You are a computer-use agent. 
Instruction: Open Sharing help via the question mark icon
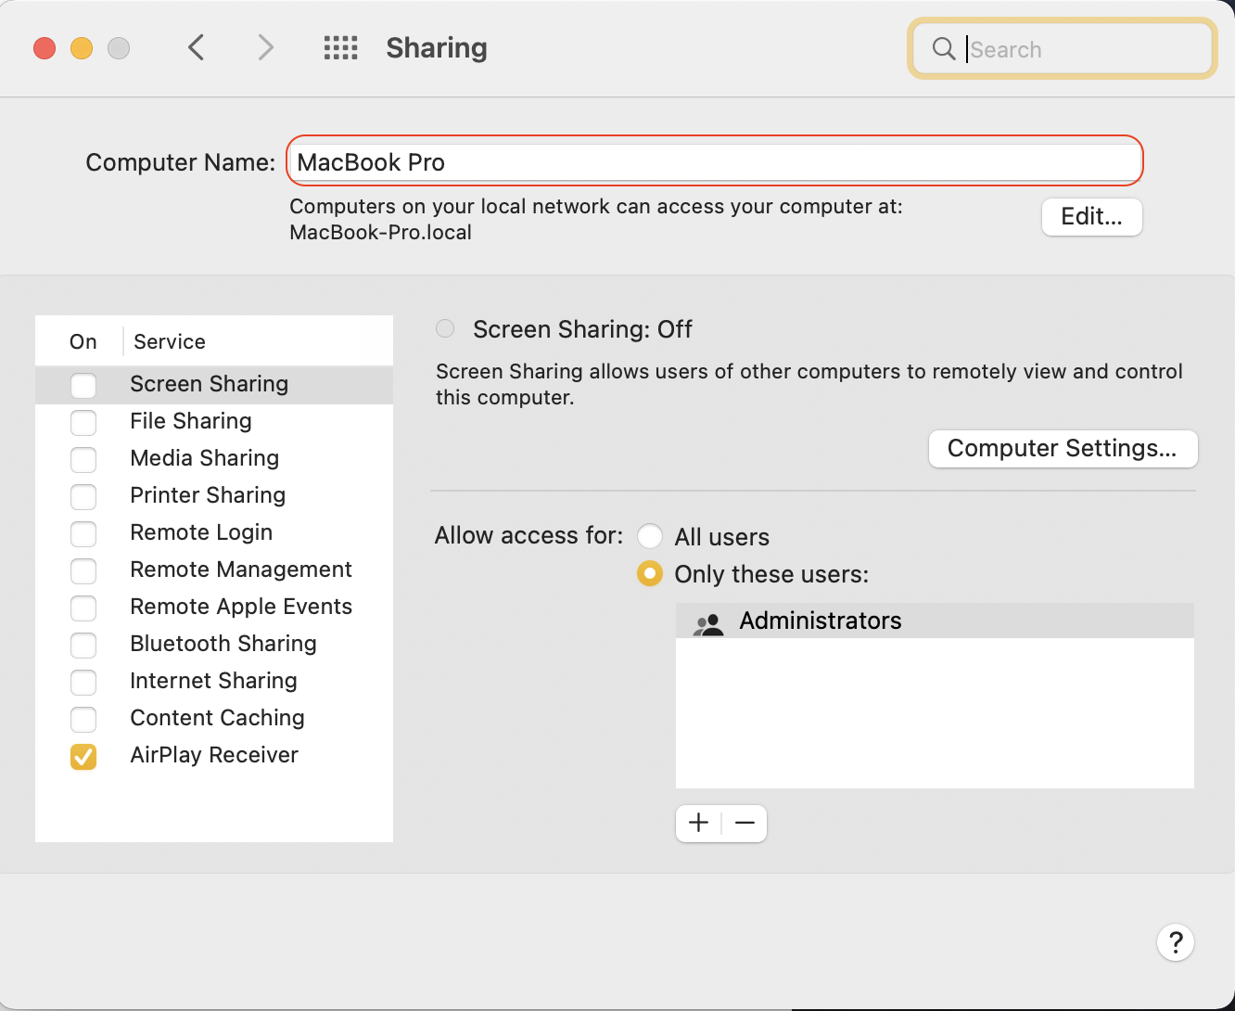point(1176,942)
